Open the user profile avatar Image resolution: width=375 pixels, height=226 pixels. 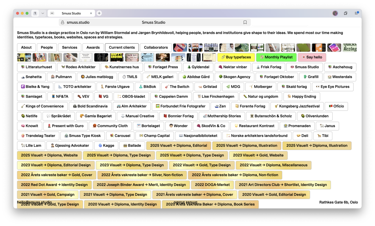click(x=335, y=13)
